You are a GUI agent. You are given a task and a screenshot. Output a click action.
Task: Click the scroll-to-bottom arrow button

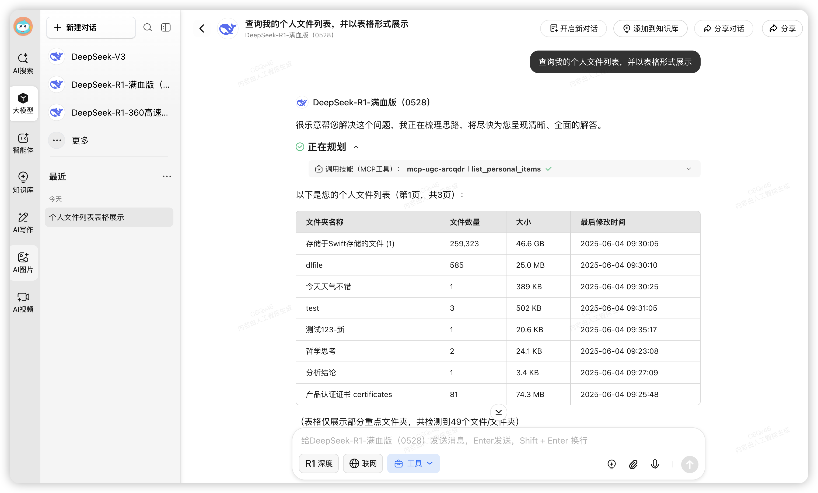[498, 412]
